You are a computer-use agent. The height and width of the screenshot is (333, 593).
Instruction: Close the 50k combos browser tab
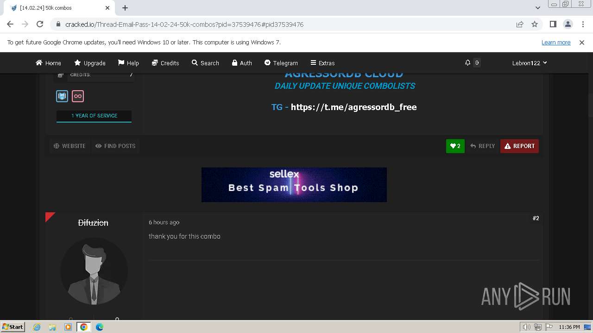tap(107, 8)
